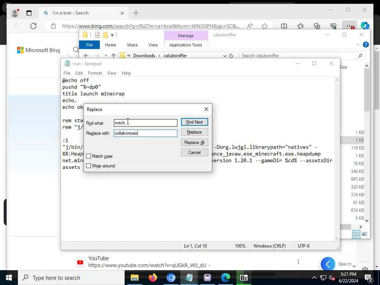The image size is (380, 285).
Task: Open Edge Favorites list icon
Action: pos(301,26)
